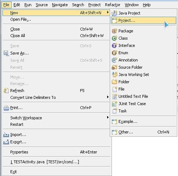178x176 pixels.
Task: Expand the New submenu arrow
Action: pos(108,12)
